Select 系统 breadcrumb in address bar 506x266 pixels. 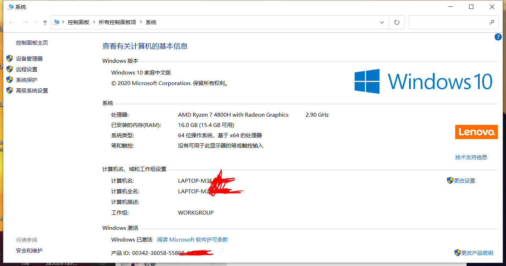point(151,22)
